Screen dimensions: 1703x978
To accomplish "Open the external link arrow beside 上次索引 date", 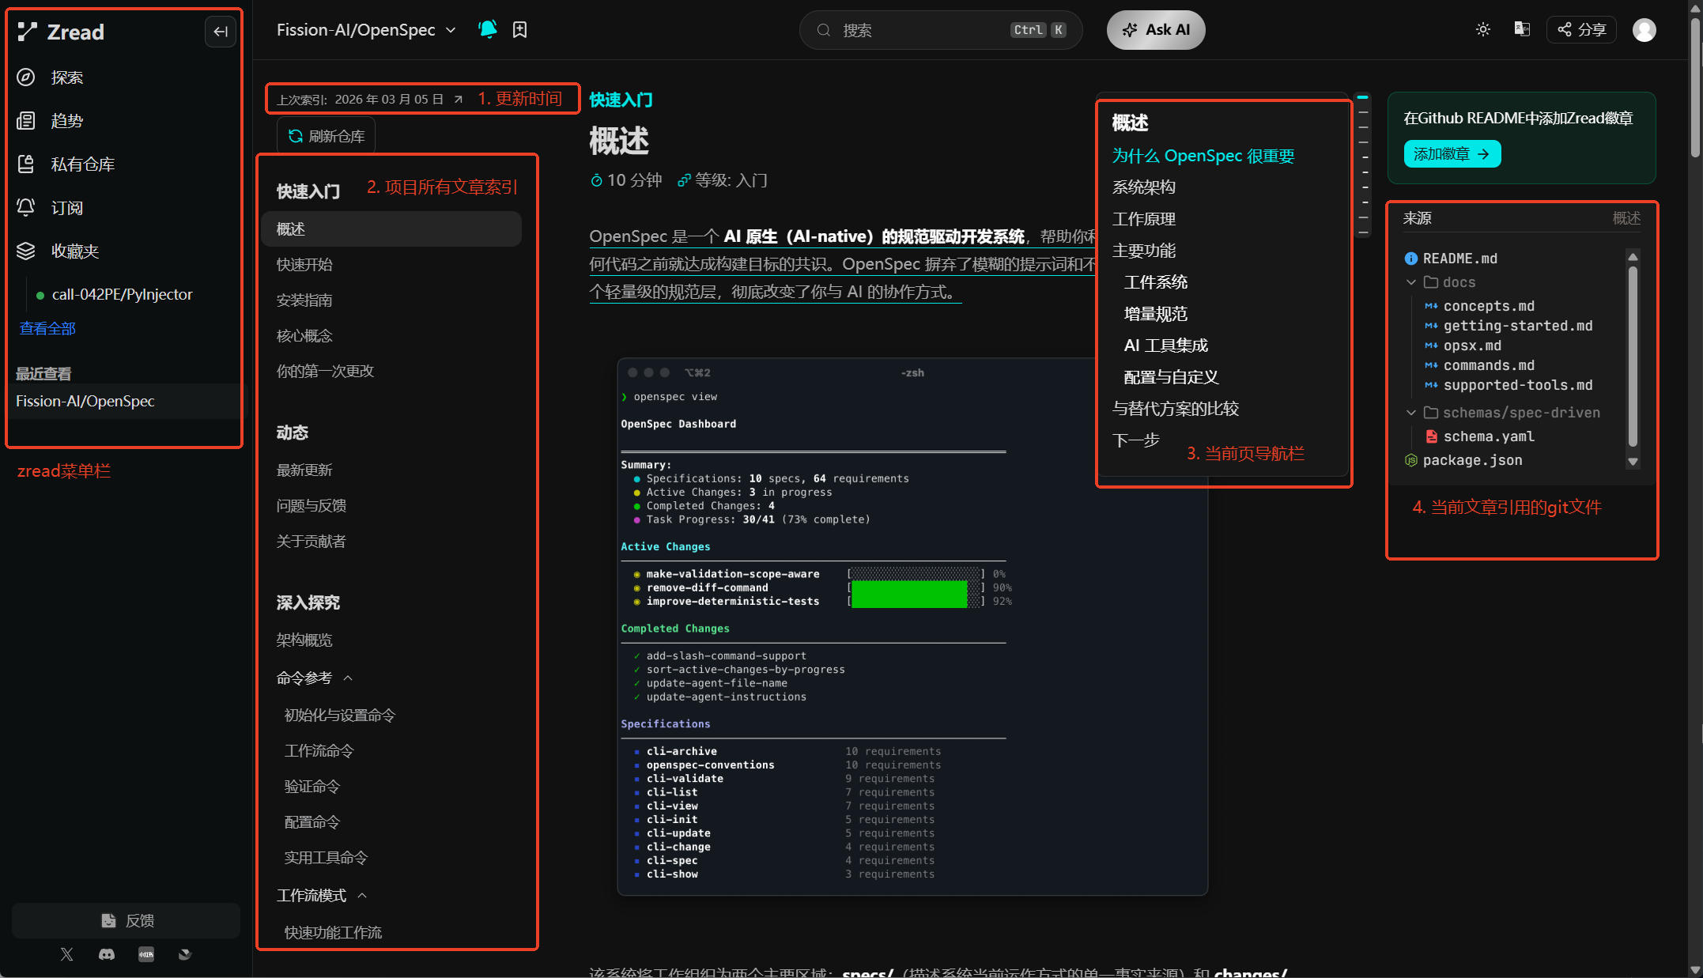I will pyautogui.click(x=459, y=100).
